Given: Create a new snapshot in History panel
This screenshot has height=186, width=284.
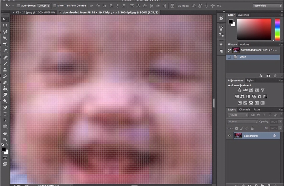Looking at the screenshot, I should (x=268, y=76).
